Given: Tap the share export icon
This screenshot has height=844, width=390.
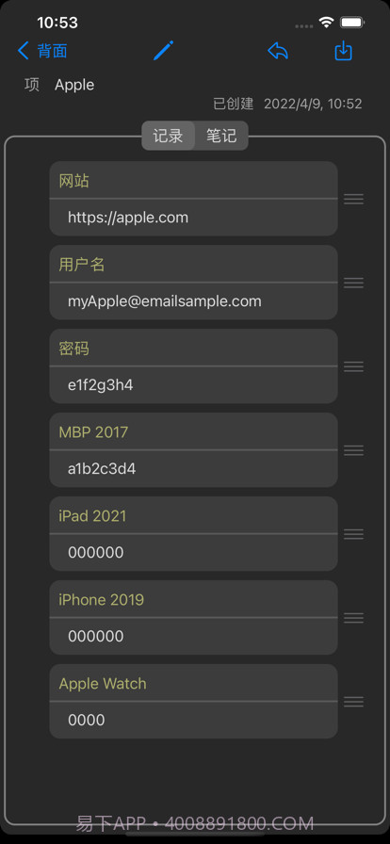Looking at the screenshot, I should 343,51.
